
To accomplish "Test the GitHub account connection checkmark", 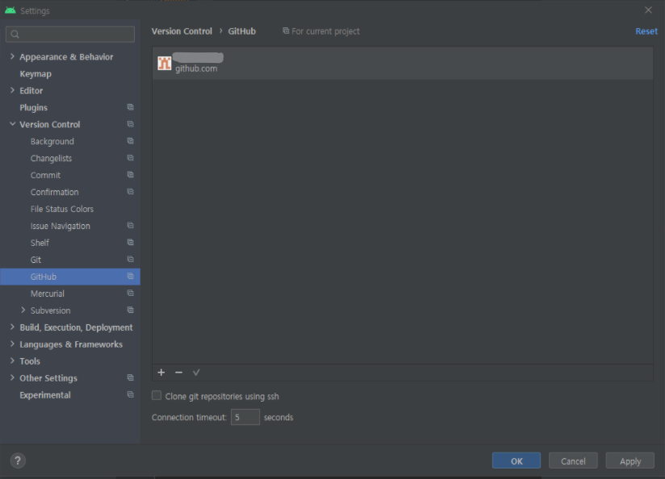I will tap(196, 372).
